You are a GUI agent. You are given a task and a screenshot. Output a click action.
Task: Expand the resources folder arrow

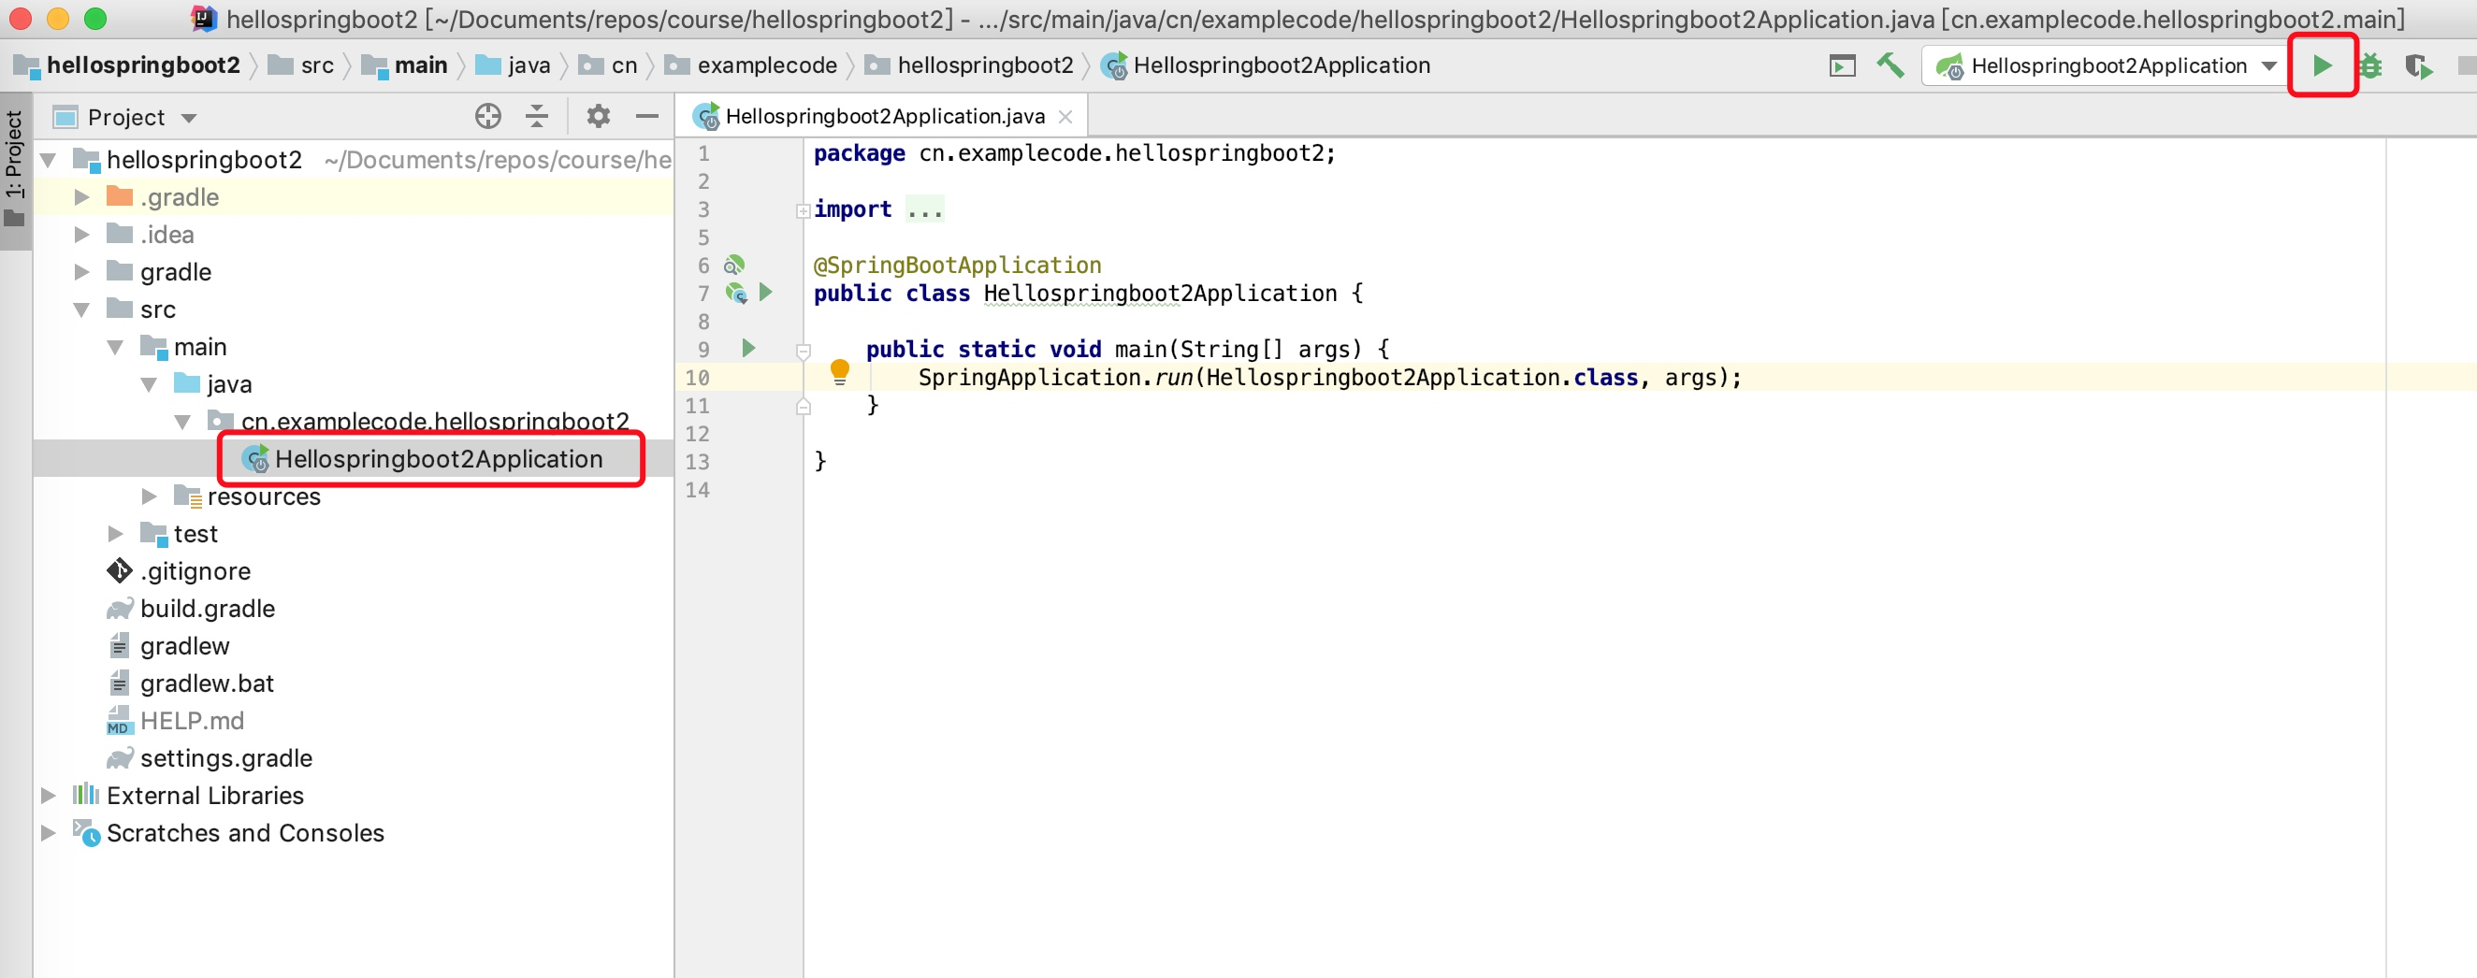pos(150,496)
